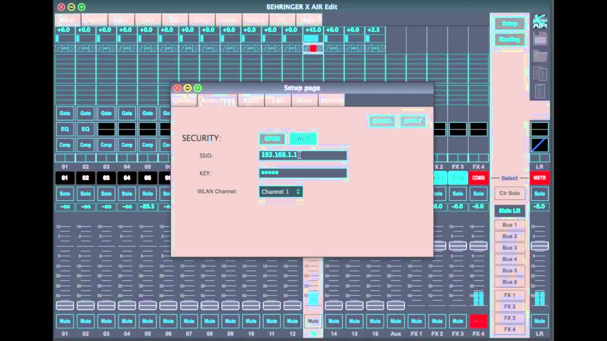Solo channel 02
607x341 pixels.
coord(85,193)
